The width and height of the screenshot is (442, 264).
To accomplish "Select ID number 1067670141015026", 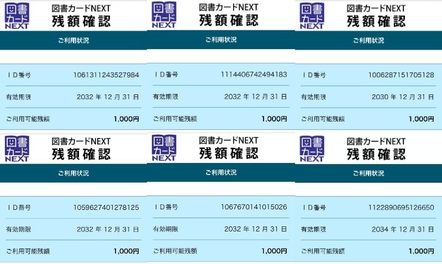I will [254, 207].
